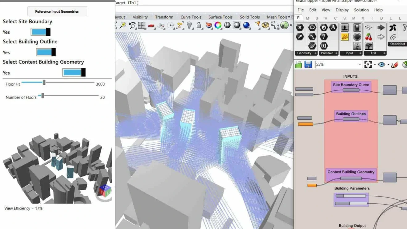Screen dimensions: 407x229
Task: Expand the Input panel with plus
Action: 360,53
